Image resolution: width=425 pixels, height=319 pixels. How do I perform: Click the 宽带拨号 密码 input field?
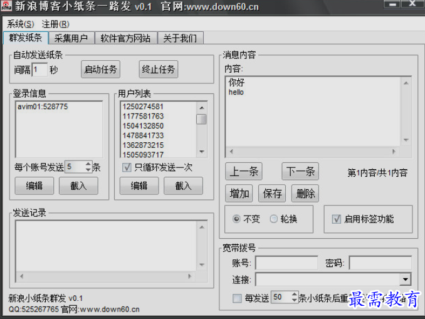[380, 263]
